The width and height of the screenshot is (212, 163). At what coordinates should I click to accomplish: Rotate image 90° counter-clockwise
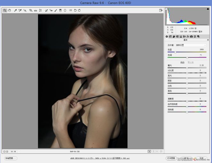coord(75,10)
